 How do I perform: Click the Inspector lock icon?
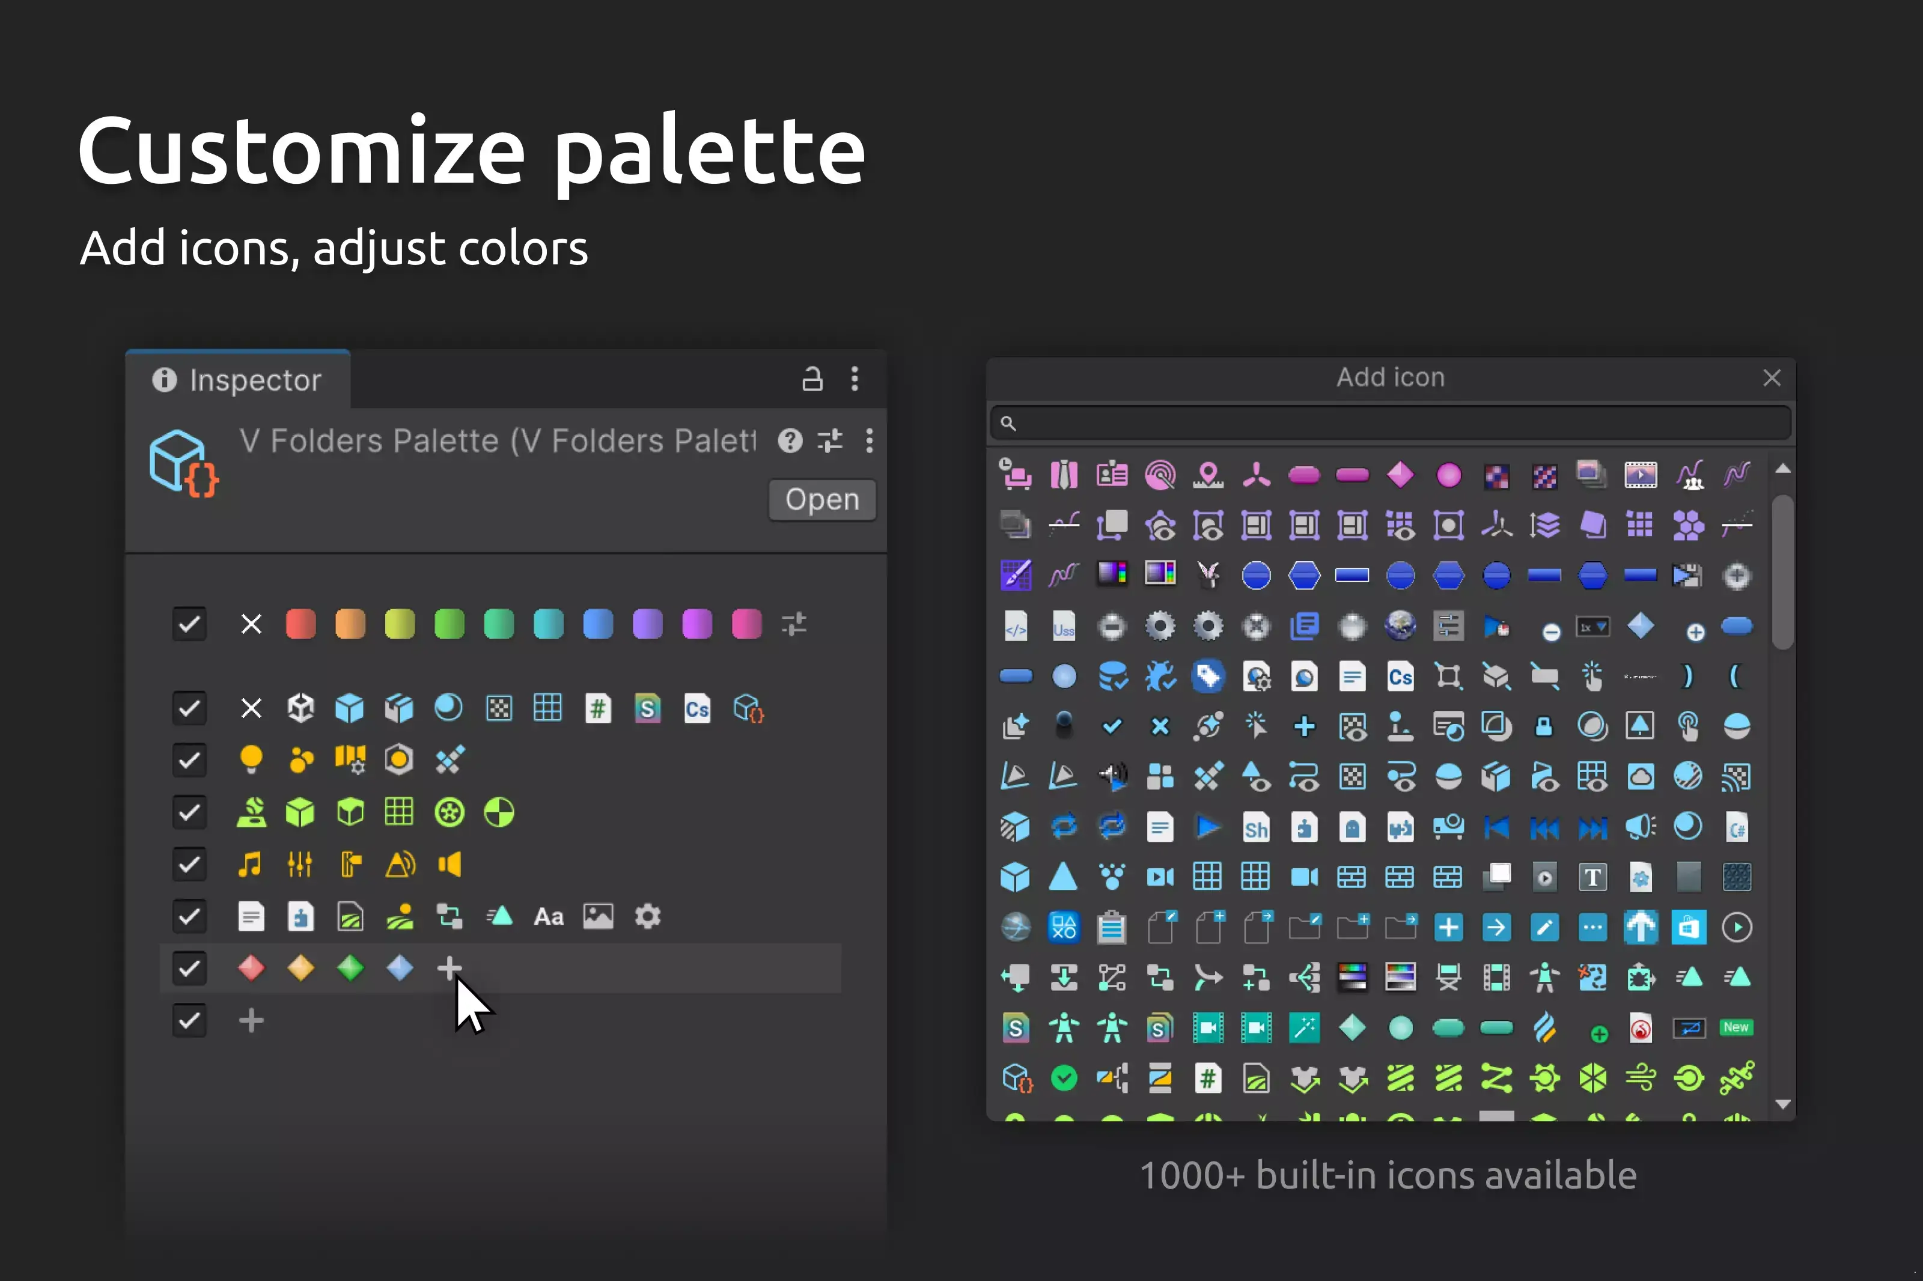tap(812, 379)
